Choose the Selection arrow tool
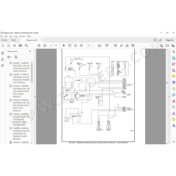176x176 pixels. (64, 46)
